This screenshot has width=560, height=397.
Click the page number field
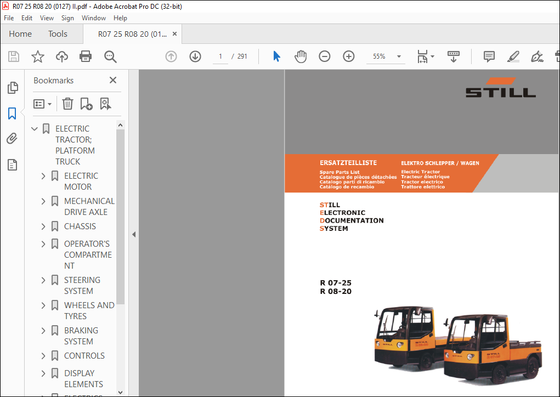[220, 56]
